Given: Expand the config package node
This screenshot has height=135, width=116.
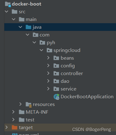Looking at the screenshot, I should click(48, 65).
